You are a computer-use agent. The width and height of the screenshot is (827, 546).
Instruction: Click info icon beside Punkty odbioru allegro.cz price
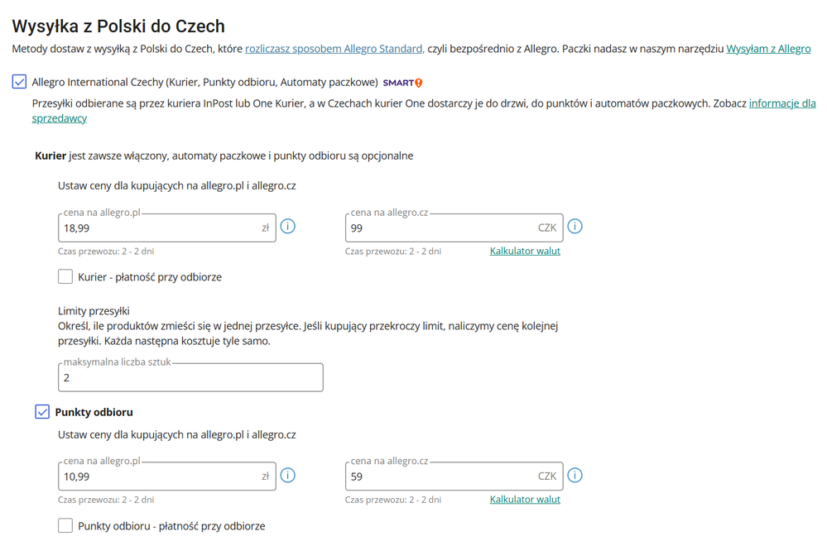click(x=575, y=476)
